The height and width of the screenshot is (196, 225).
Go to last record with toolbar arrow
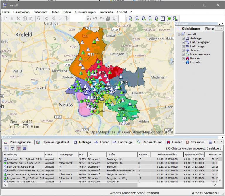coord(67,18)
